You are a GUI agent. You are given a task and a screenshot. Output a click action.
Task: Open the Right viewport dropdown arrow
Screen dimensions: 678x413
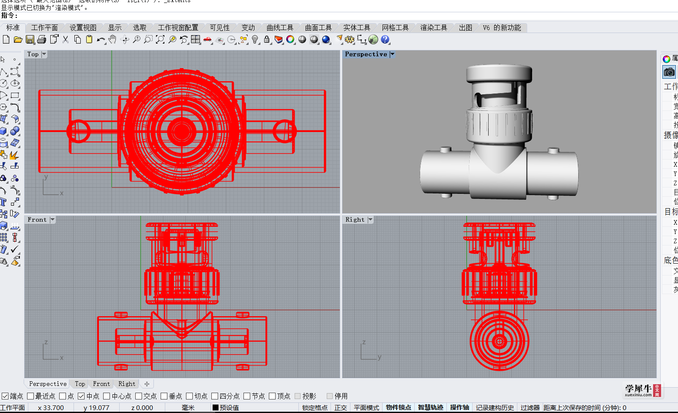(x=370, y=220)
